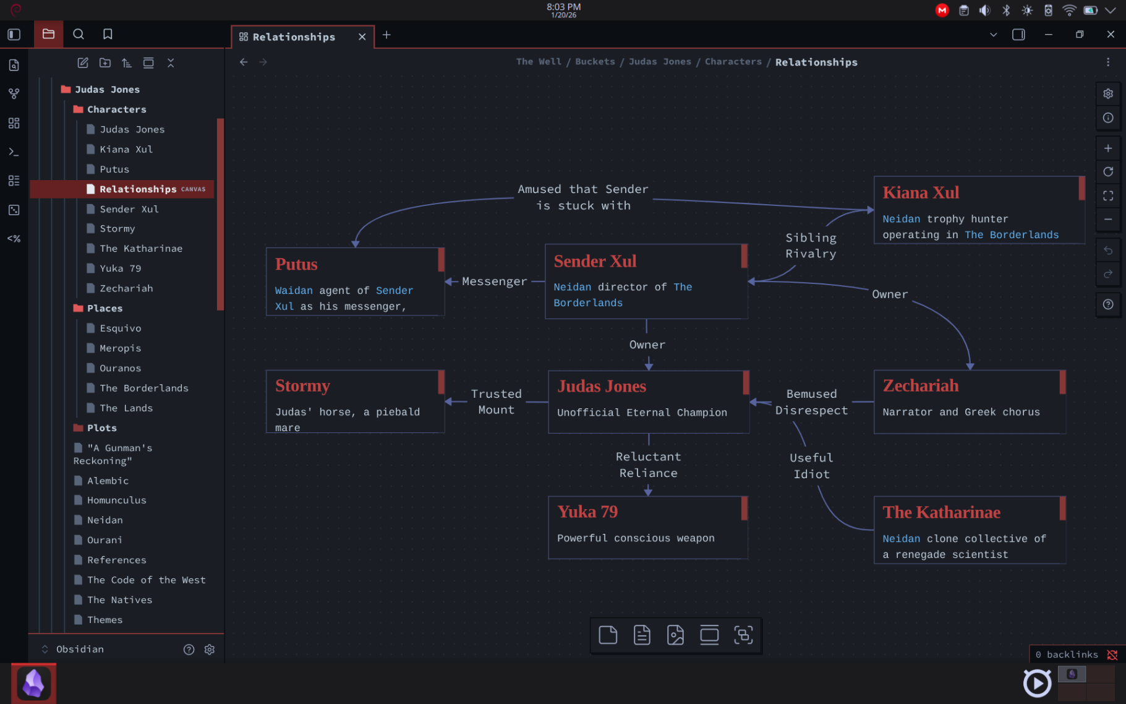This screenshot has width=1126, height=704.
Task: Toggle the right sidebar panel
Action: pyautogui.click(x=1018, y=35)
